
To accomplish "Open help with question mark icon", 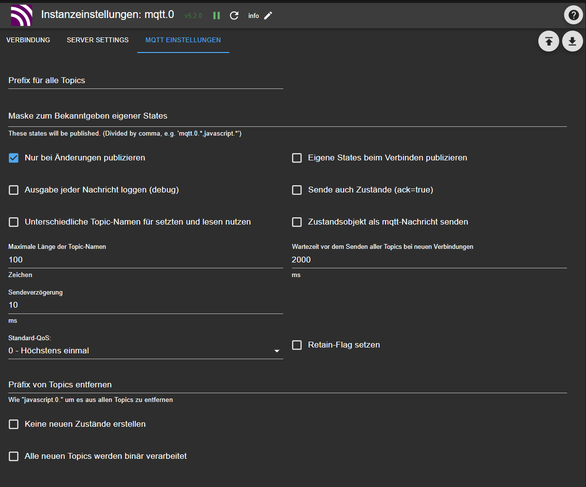I will 573,15.
